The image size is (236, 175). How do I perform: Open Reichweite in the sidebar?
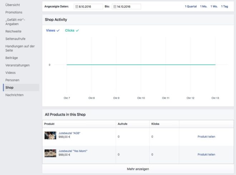coord(13,31)
